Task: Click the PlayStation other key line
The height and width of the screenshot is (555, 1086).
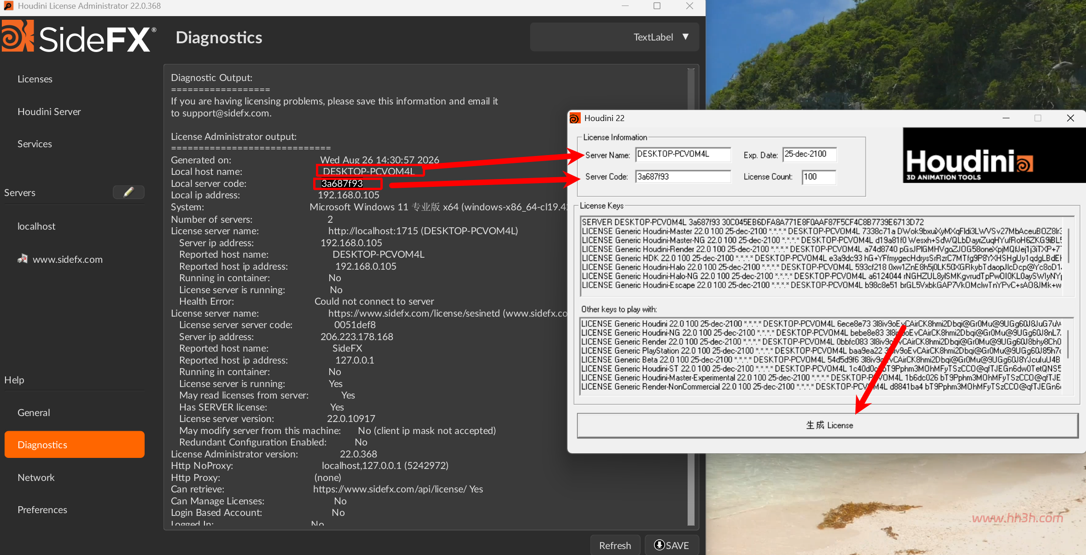Action: (x=821, y=351)
